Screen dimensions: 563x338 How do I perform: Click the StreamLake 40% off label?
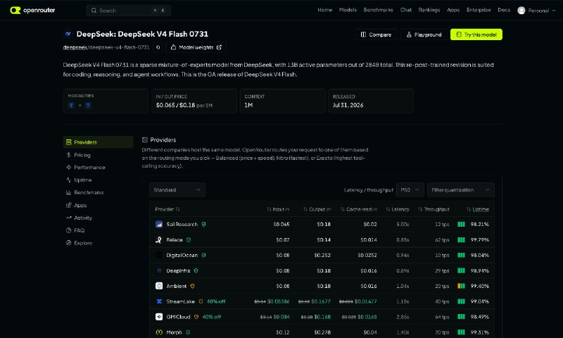(x=216, y=301)
